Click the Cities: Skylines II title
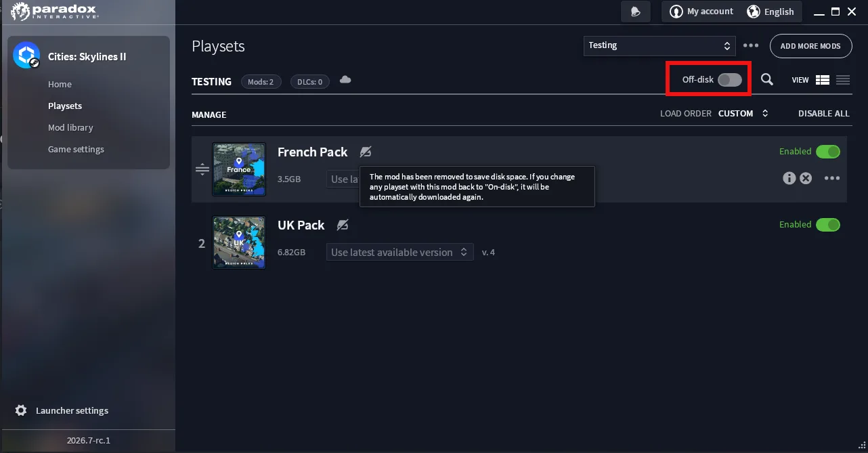Viewport: 868px width, 453px height. (x=87, y=56)
